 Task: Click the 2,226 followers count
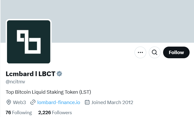coord(44,113)
